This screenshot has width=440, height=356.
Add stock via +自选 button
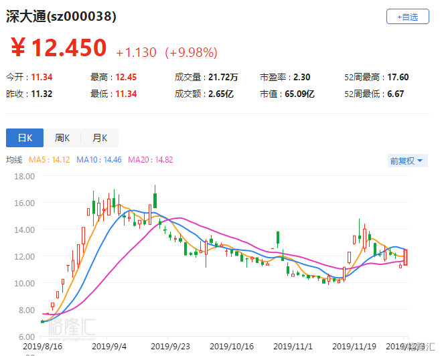click(x=407, y=17)
